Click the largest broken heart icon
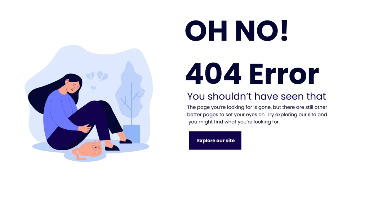The width and height of the screenshot is (369, 207). 102,76
